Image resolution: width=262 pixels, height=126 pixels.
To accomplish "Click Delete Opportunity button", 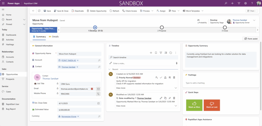I will point(96,11).
